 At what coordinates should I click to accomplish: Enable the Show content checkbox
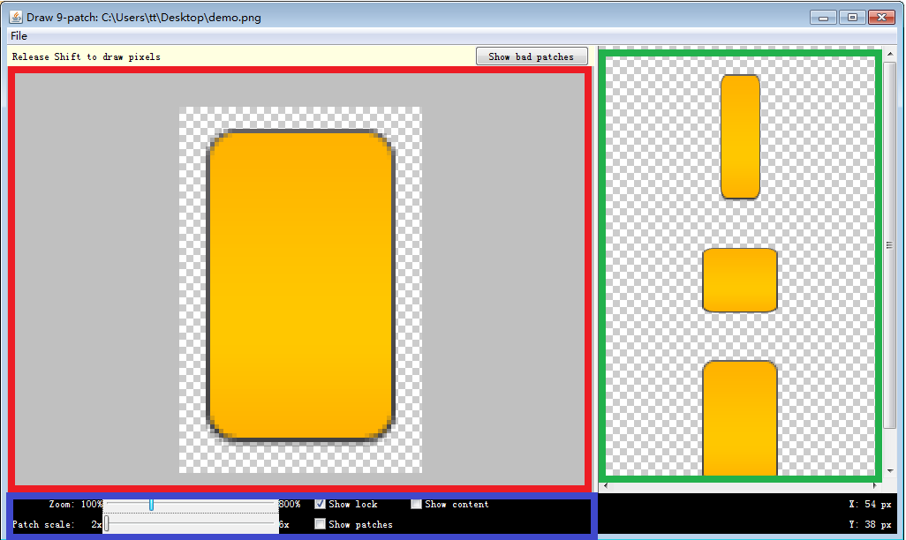416,504
